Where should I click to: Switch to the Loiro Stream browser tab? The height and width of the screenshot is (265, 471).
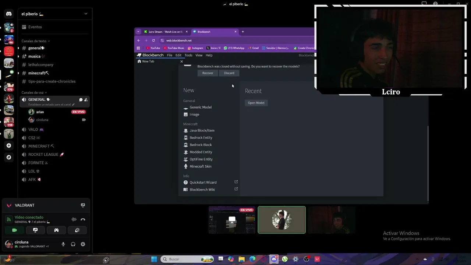click(x=166, y=32)
